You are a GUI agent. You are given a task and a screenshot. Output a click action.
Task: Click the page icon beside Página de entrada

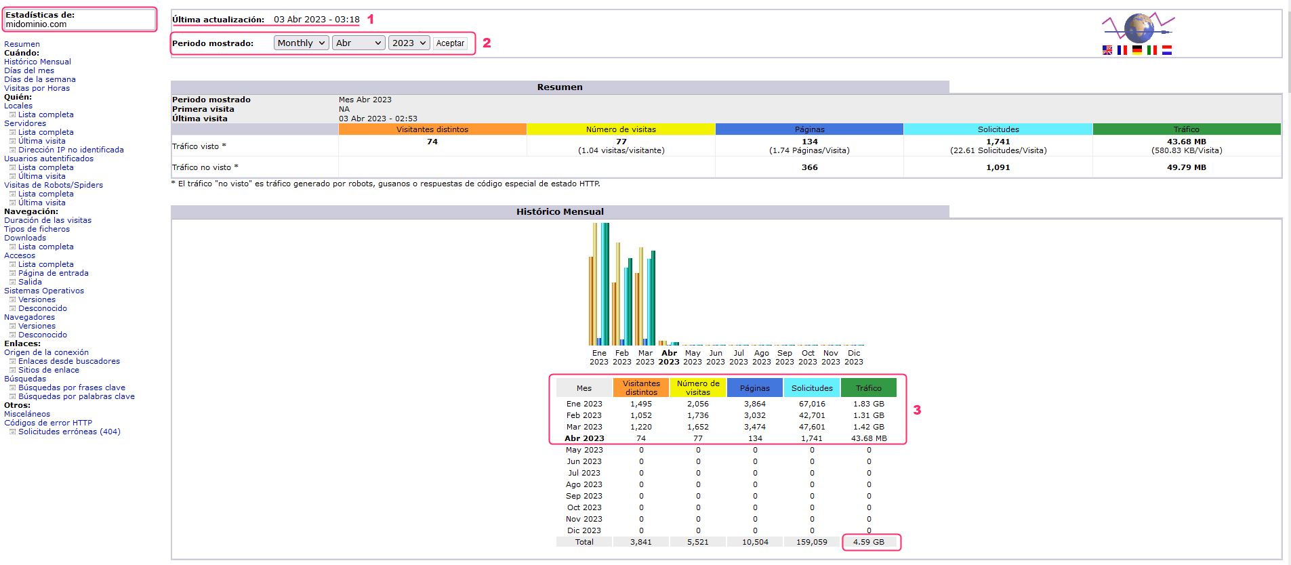[12, 274]
